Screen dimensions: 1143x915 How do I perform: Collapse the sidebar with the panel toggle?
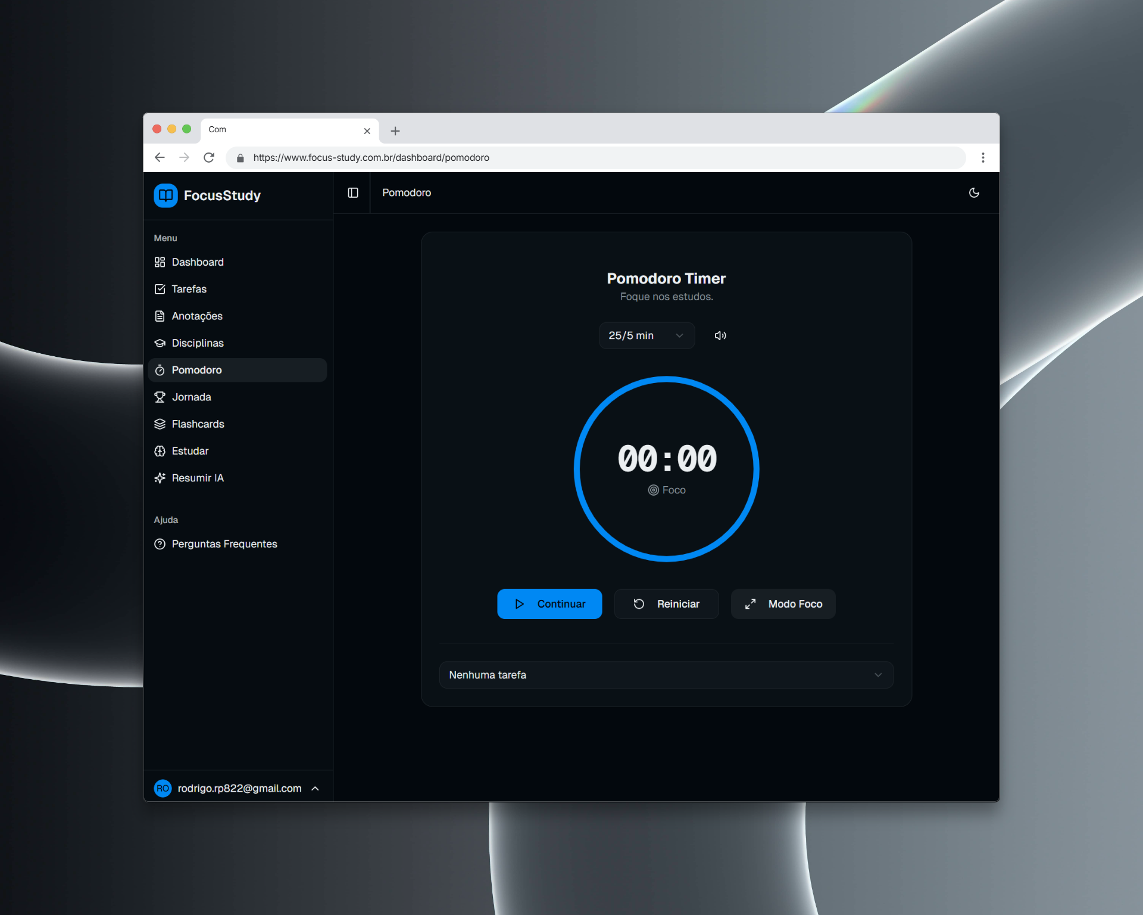[352, 192]
